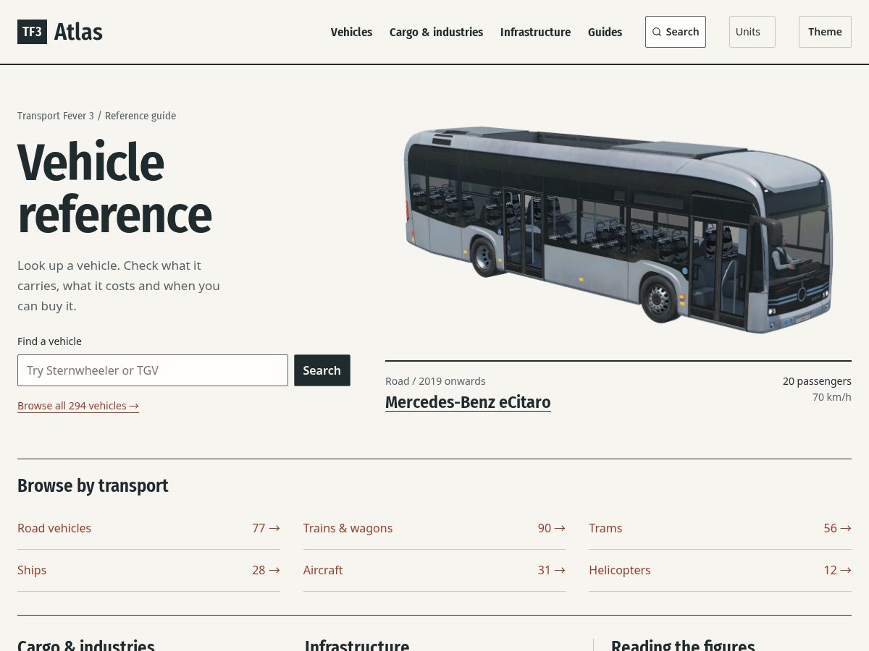Image resolution: width=869 pixels, height=651 pixels.
Task: Open the Atlas home title
Action: tap(78, 32)
